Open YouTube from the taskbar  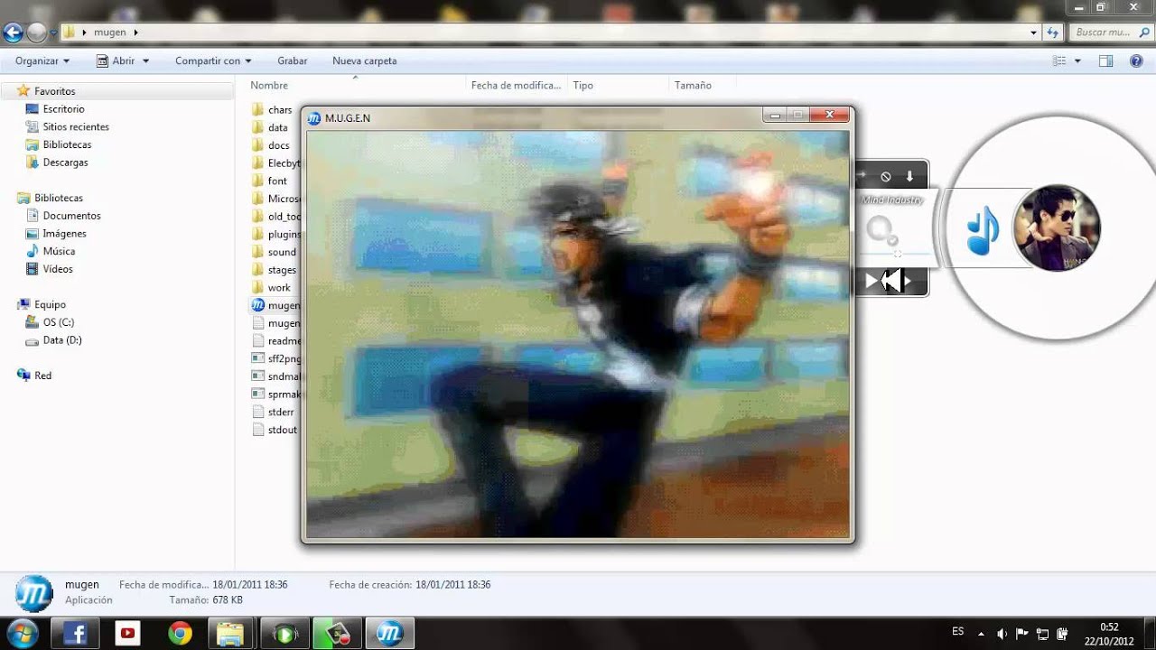pyautogui.click(x=126, y=634)
